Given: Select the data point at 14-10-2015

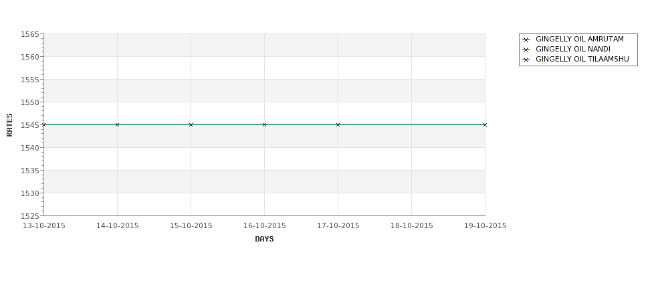Looking at the screenshot, I should tap(117, 124).
